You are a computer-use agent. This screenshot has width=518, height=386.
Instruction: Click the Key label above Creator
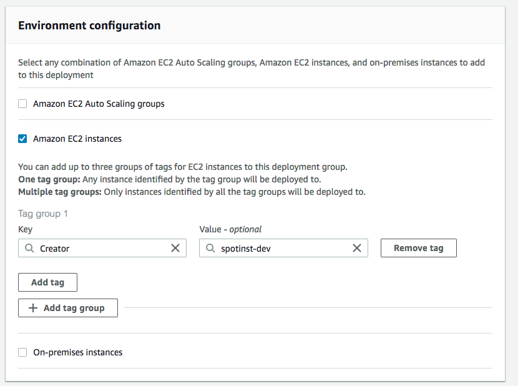coord(25,229)
